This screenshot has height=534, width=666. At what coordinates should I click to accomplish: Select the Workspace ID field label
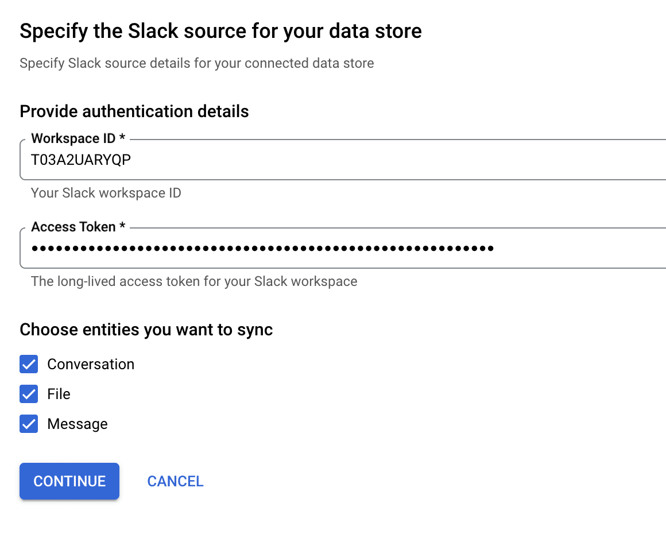coord(79,138)
